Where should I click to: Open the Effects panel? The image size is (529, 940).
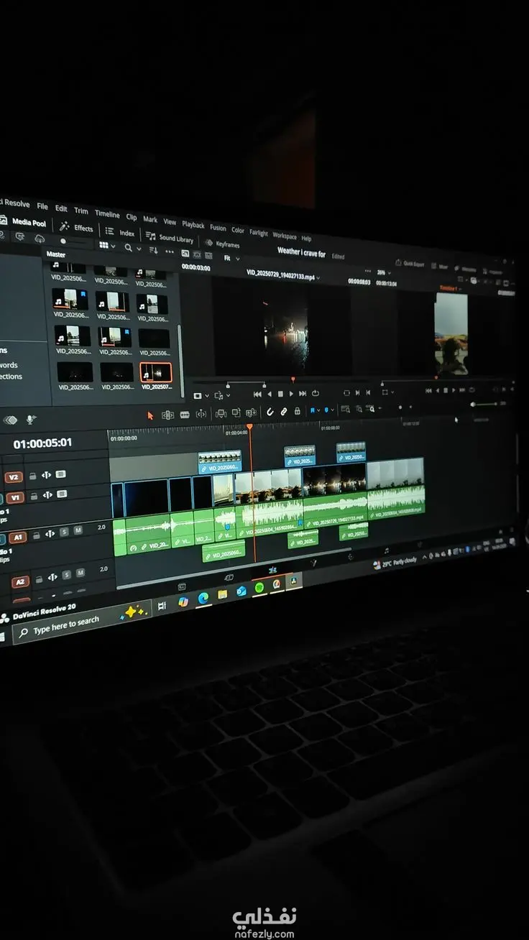[x=77, y=227]
